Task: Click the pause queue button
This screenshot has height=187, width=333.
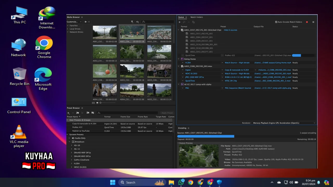Action: [x=313, y=22]
